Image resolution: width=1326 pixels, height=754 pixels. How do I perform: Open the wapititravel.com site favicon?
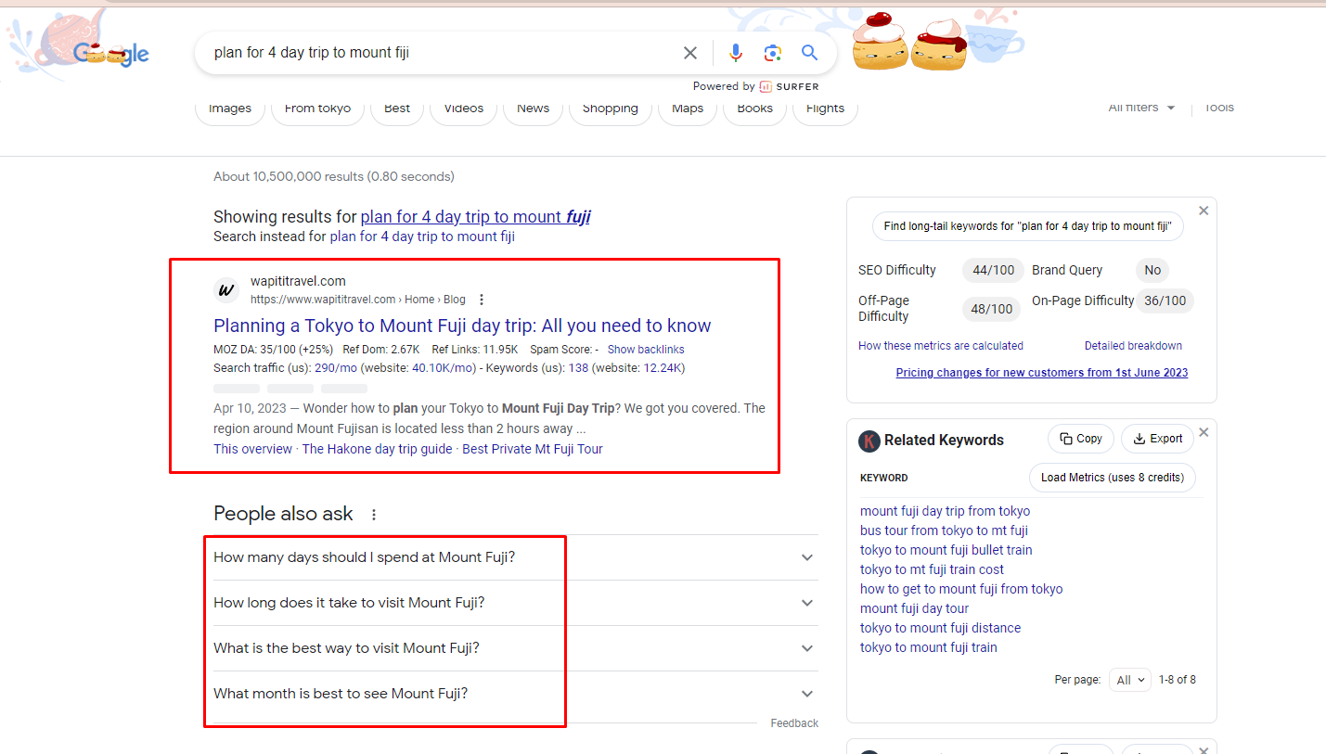(x=226, y=289)
